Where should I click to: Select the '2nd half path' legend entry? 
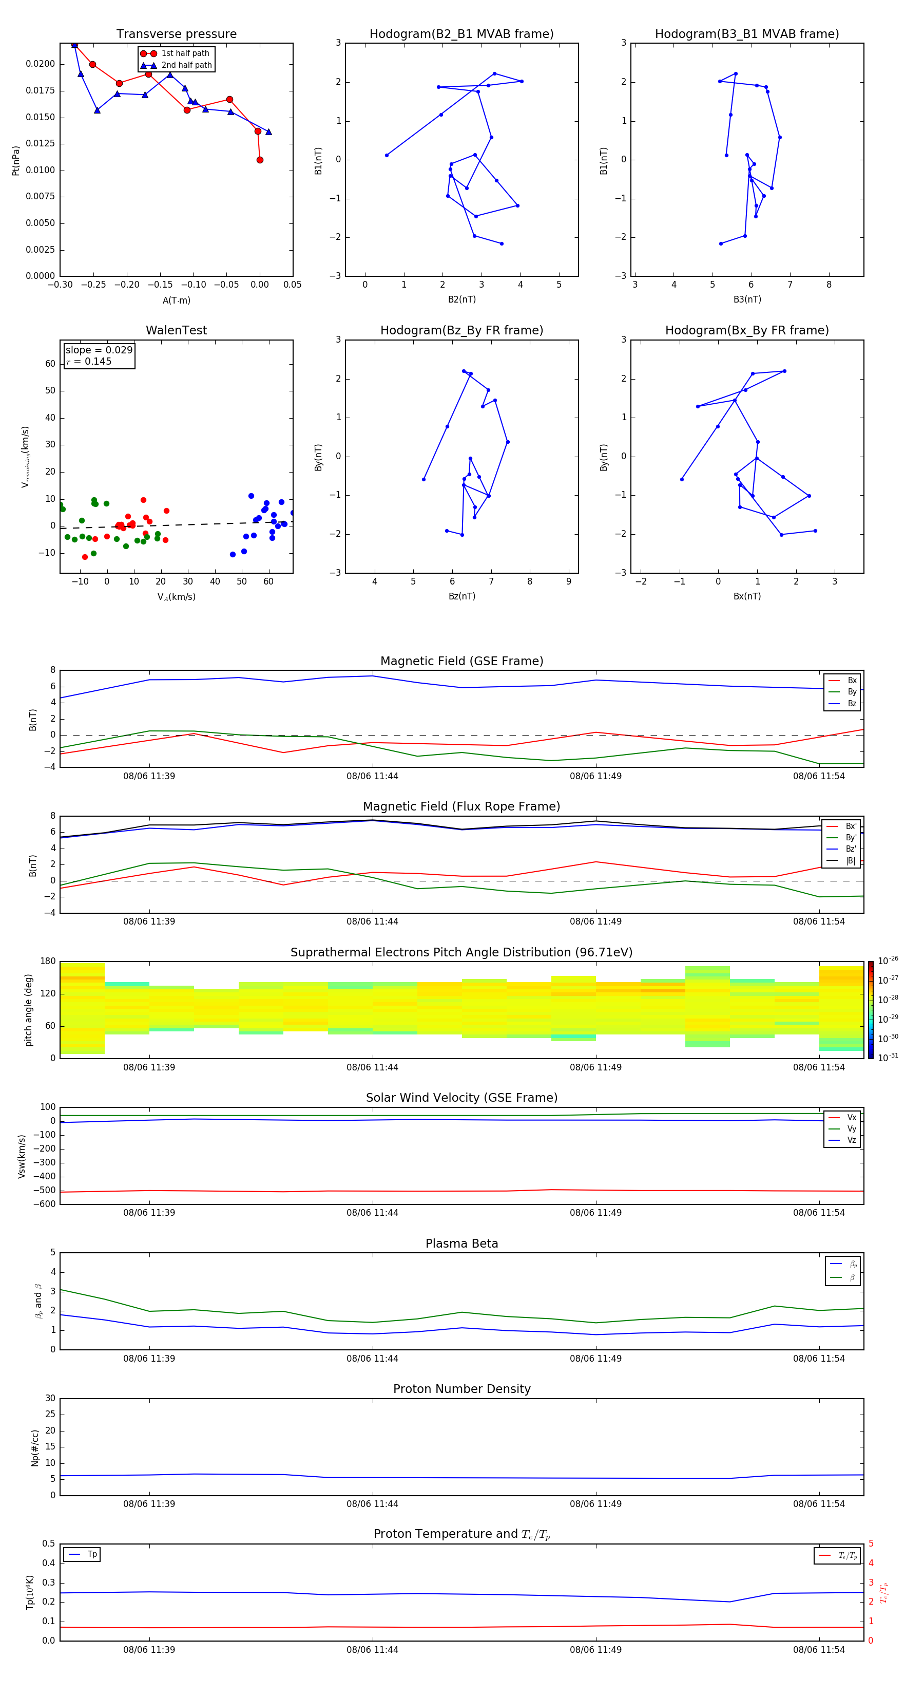pyautogui.click(x=176, y=65)
